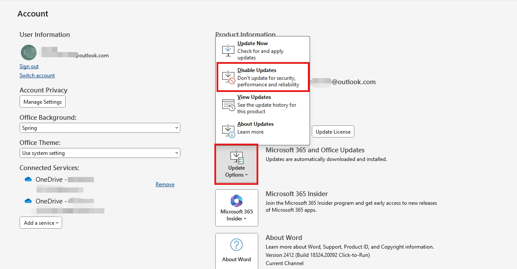Click the 'Microsoft 365 and Office Updates' heading
The width and height of the screenshot is (517, 269).
(315, 150)
